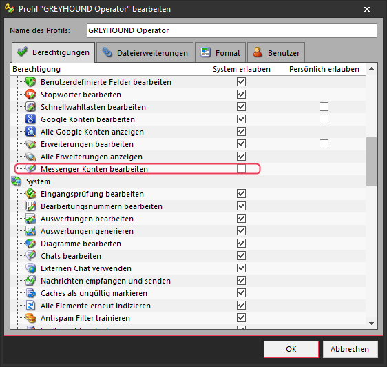Switch to the Berechtigungen tab

(53, 52)
